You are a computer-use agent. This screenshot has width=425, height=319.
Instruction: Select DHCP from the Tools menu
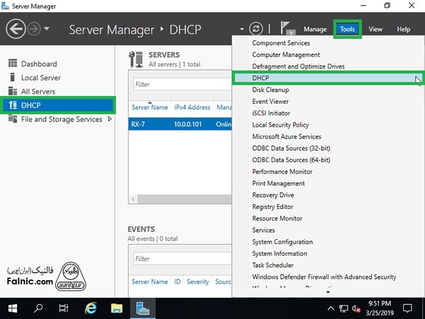point(261,78)
